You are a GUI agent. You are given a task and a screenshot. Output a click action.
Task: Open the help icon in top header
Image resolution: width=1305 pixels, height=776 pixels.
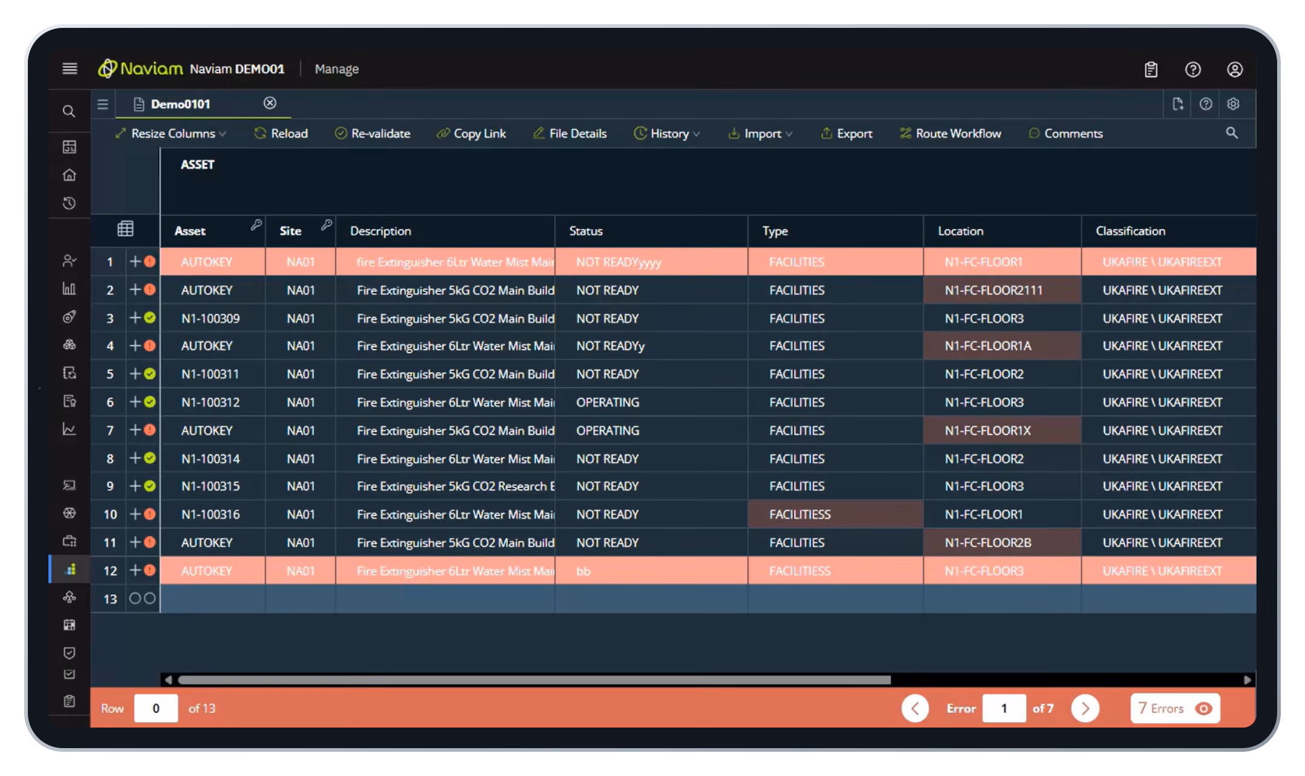click(x=1193, y=70)
